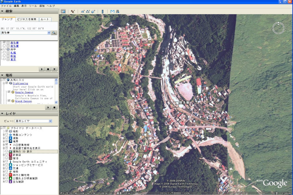Click the 公園および娯楽施設 tree icon

[x=11, y=178]
